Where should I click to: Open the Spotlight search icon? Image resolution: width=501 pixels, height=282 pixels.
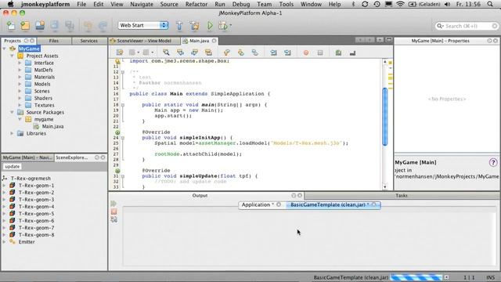click(491, 4)
